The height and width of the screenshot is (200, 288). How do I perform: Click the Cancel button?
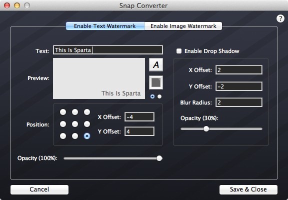pyautogui.click(x=39, y=189)
